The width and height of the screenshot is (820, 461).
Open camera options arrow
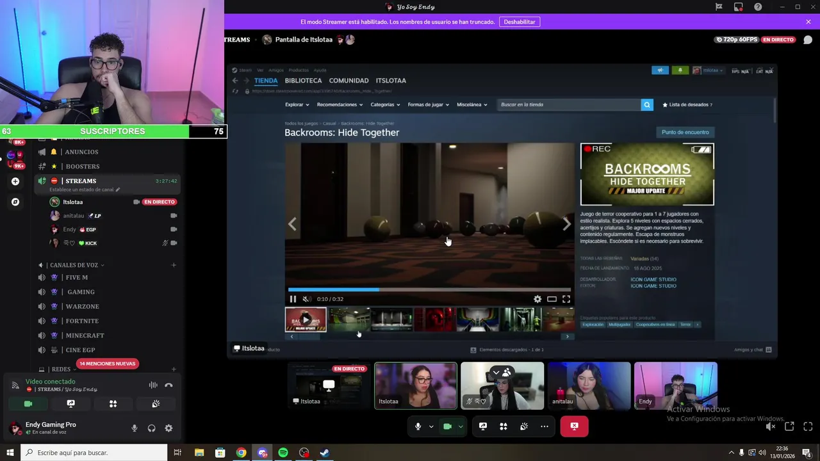click(461, 426)
